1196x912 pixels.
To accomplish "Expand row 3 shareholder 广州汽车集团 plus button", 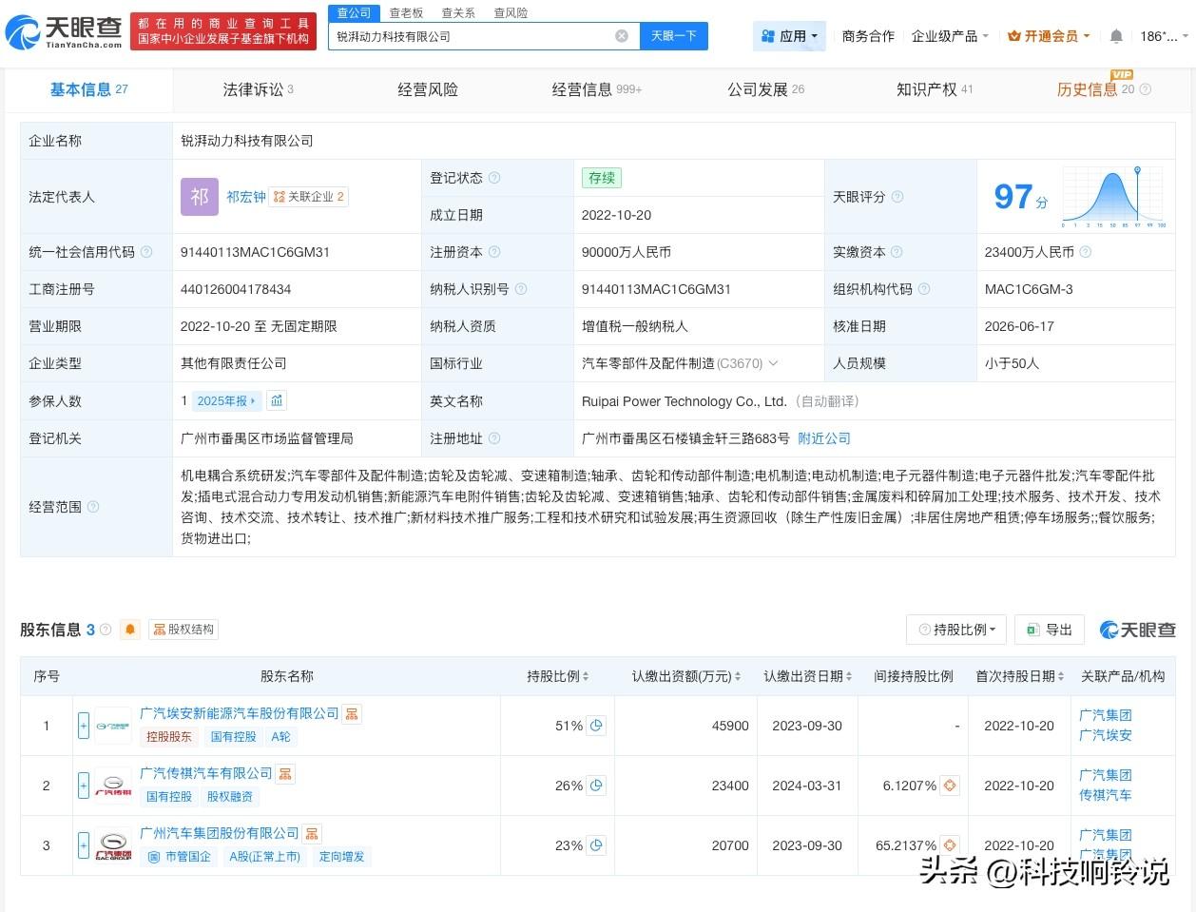I will [x=84, y=845].
